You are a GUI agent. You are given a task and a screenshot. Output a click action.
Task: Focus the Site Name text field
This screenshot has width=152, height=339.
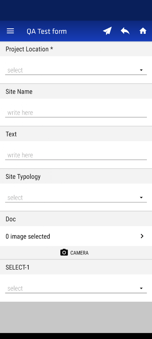pyautogui.click(x=76, y=113)
